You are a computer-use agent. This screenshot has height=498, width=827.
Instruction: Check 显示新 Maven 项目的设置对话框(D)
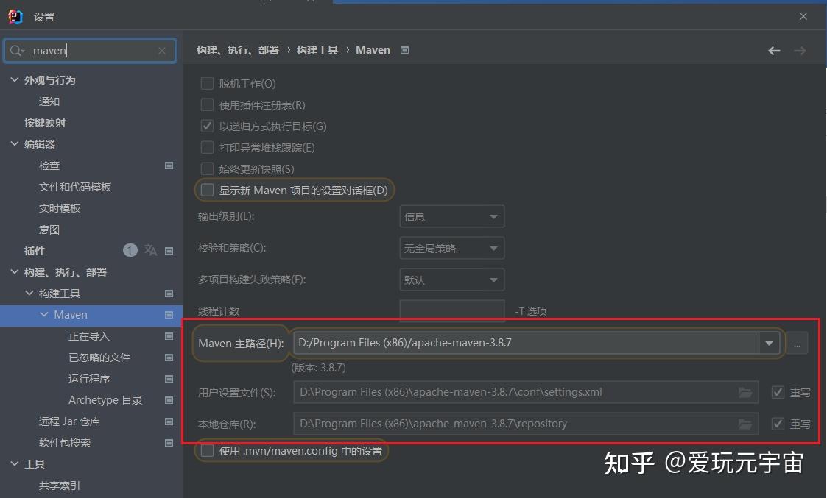(207, 190)
